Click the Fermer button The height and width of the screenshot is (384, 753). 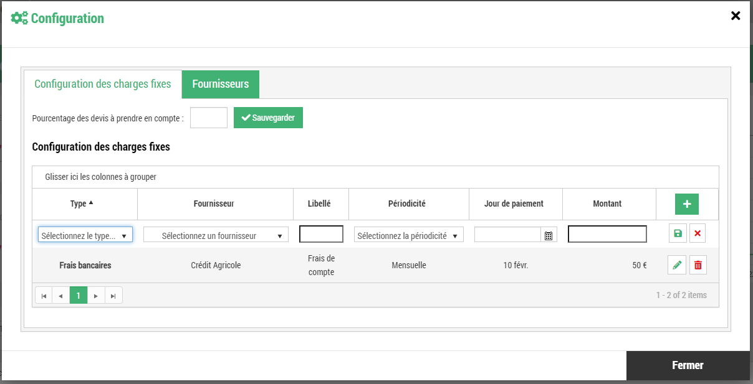688,365
